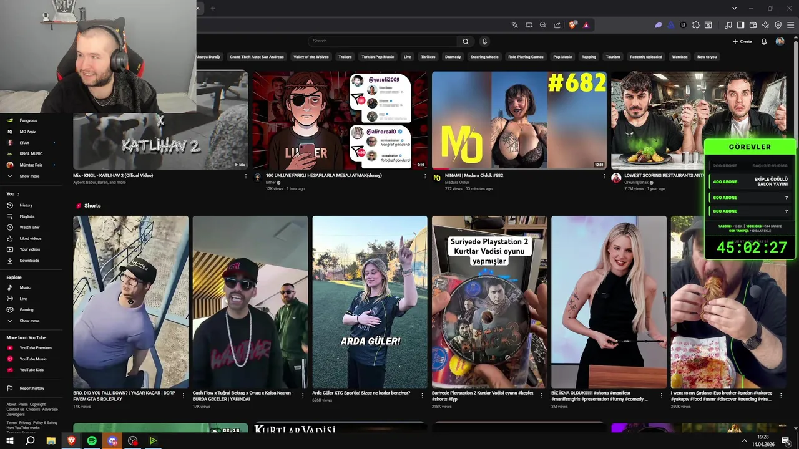Open the Windows Start button
The height and width of the screenshot is (449, 799).
click(9, 441)
